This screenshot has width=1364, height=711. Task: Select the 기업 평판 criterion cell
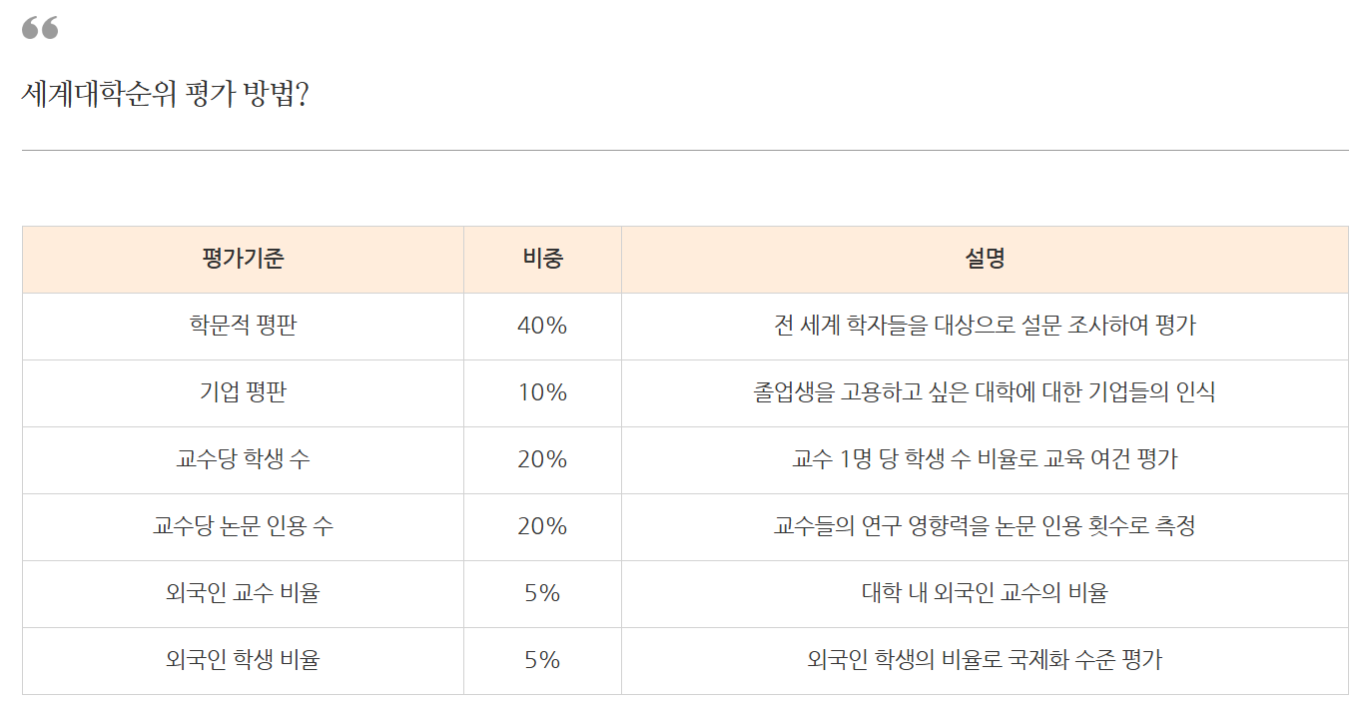[243, 393]
